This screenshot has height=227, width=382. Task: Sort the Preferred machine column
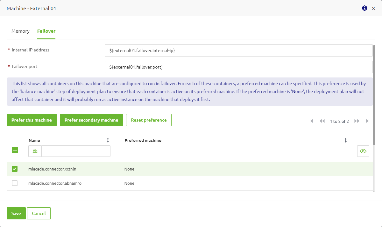[x=345, y=140]
